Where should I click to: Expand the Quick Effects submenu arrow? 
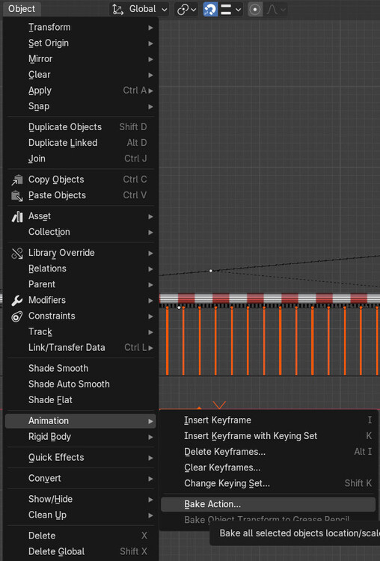150,458
